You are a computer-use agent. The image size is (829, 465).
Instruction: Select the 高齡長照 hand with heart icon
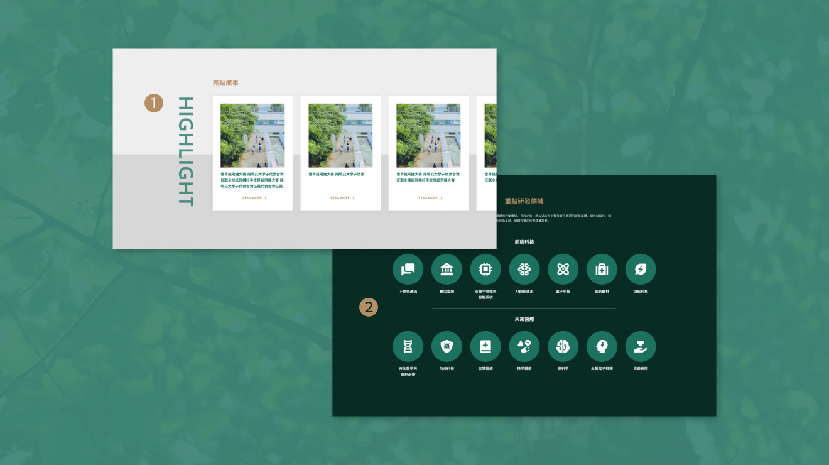[641, 347]
